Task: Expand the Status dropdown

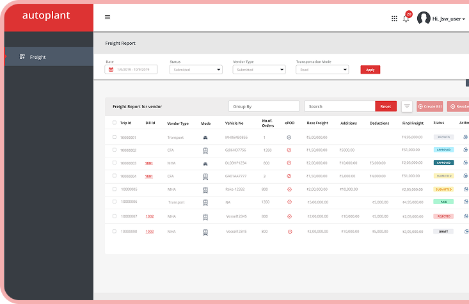Action: tap(196, 69)
